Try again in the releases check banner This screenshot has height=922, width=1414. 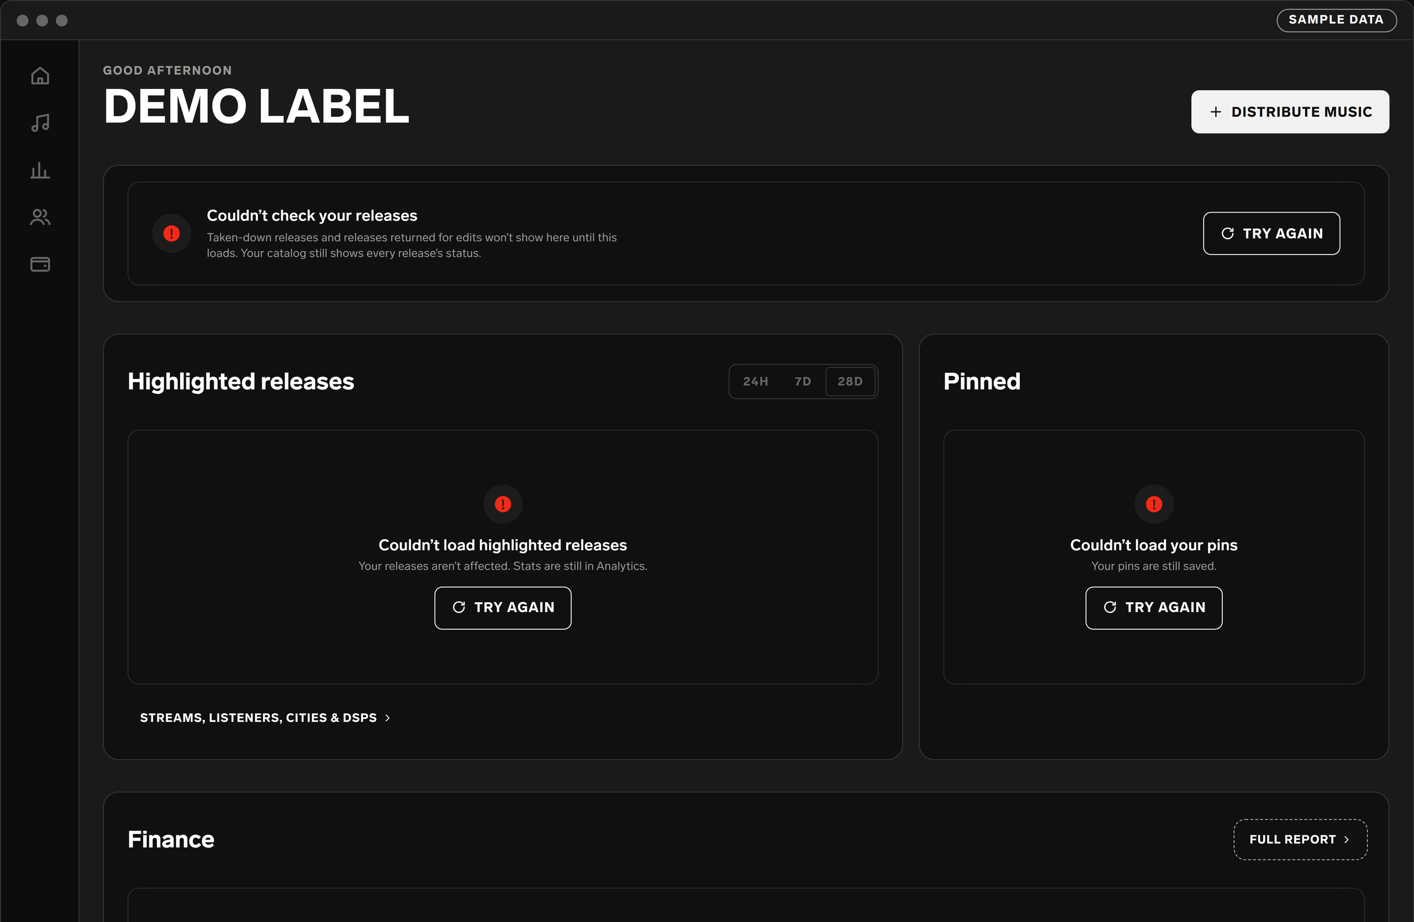[1271, 234]
